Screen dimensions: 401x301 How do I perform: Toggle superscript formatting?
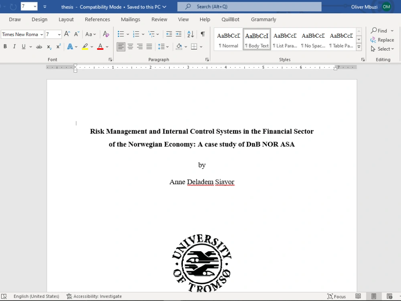tap(59, 46)
